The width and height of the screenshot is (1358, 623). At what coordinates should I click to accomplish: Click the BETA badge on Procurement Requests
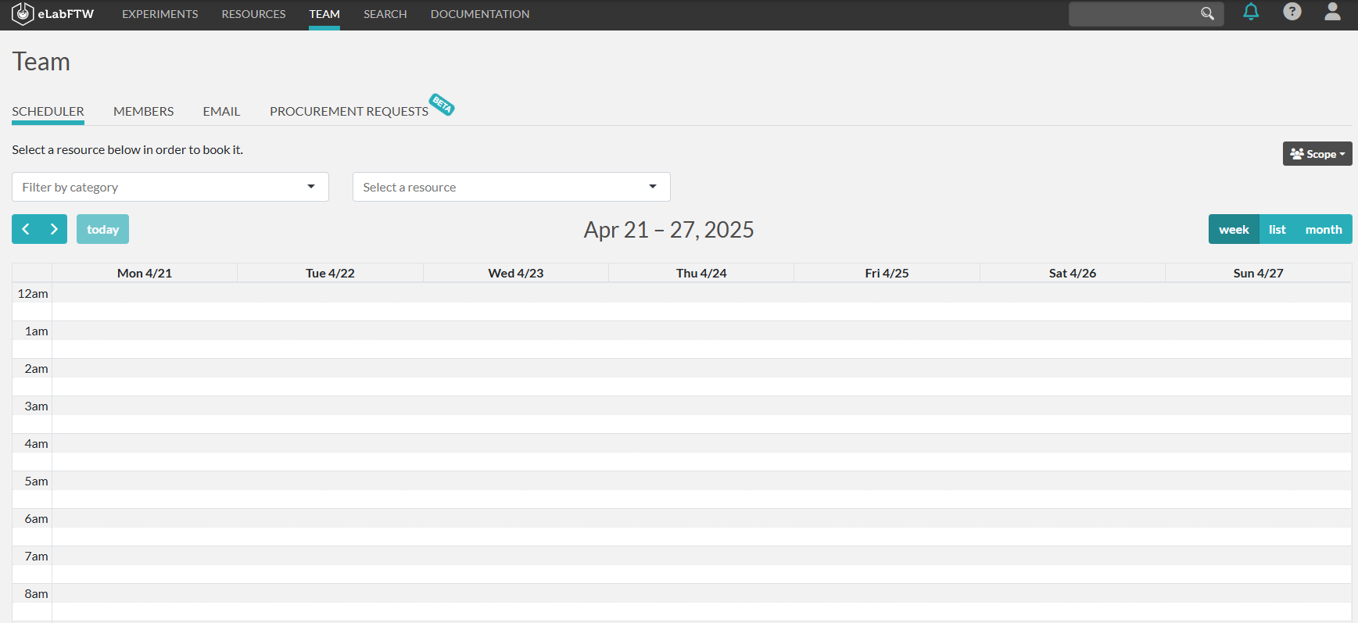click(x=442, y=104)
